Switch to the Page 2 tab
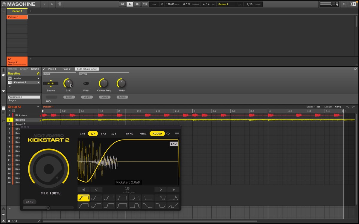The width and height of the screenshot is (359, 224). click(66, 69)
